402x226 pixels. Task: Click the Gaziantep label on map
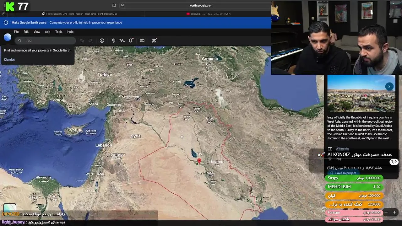click(x=114, y=105)
